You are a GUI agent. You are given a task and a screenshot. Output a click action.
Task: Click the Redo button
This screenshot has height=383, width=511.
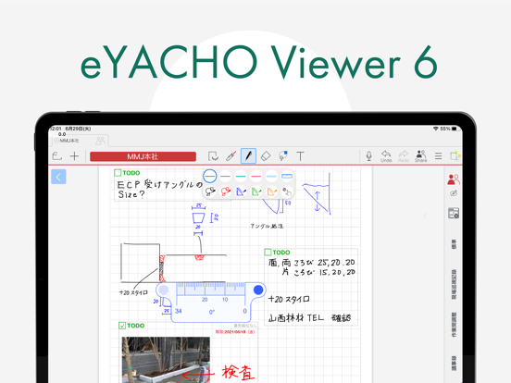click(x=404, y=156)
